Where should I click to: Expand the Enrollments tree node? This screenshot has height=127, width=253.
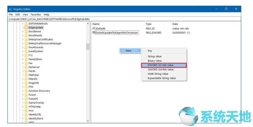tap(23, 35)
